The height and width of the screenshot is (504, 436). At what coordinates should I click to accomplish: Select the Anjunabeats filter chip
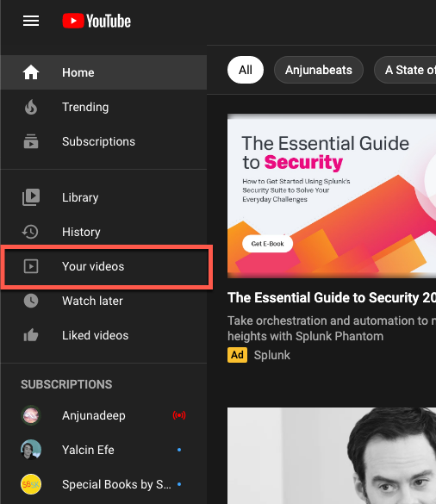319,70
